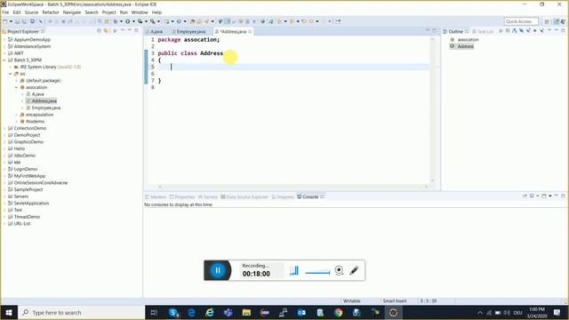Click the Quick Access search field
The image size is (569, 320).
pyautogui.click(x=521, y=21)
